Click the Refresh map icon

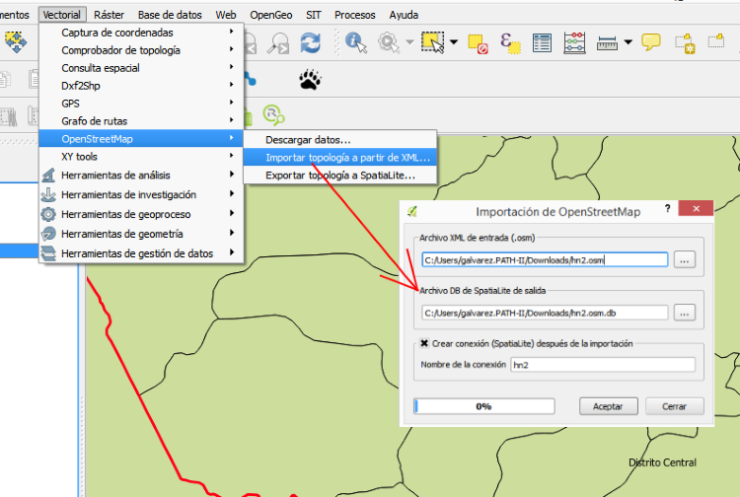(311, 42)
